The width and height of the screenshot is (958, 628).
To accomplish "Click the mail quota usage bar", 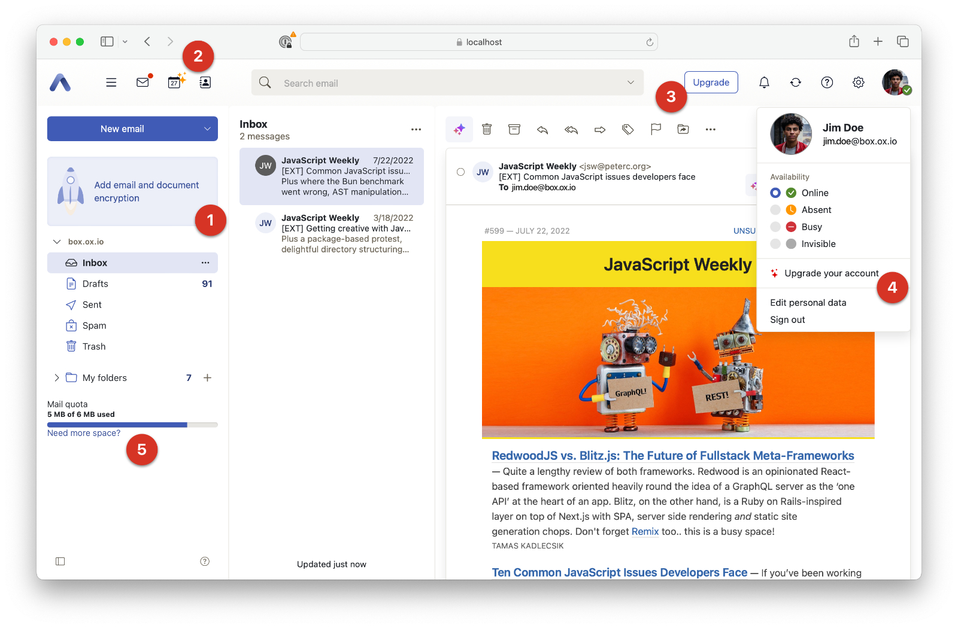I will pyautogui.click(x=132, y=425).
